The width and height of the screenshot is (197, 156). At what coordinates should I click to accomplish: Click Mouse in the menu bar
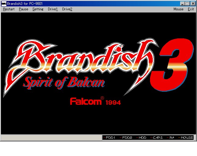coord(178,9)
